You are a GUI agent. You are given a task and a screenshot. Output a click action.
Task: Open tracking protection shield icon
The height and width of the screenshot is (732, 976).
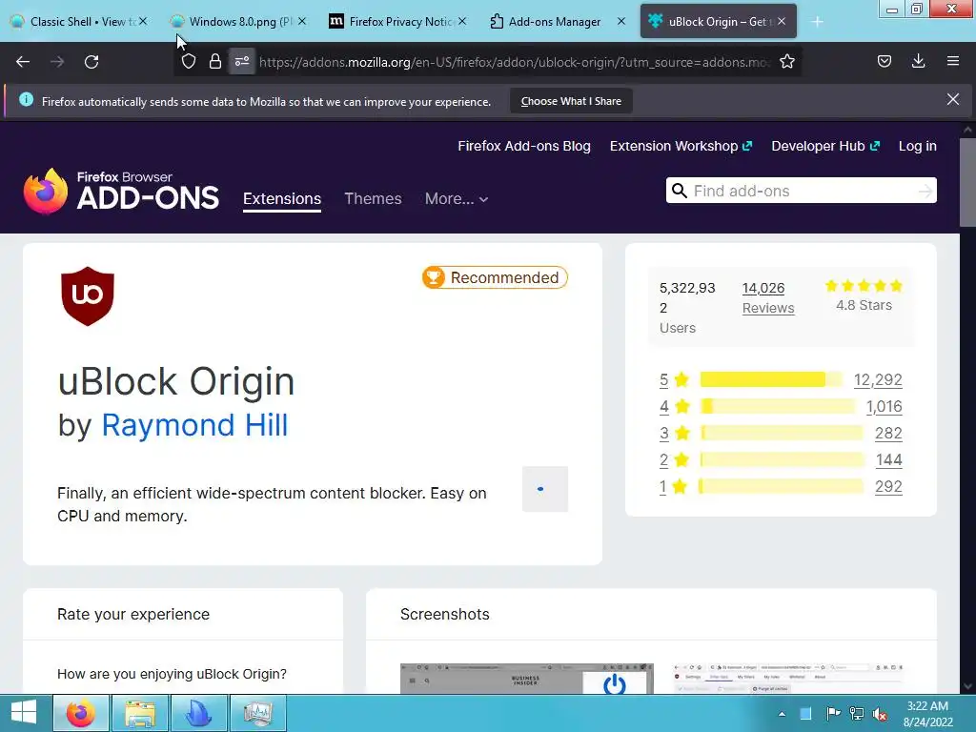tap(189, 62)
